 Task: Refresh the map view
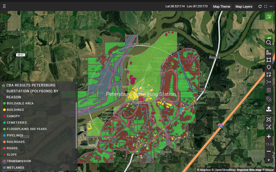260,6
